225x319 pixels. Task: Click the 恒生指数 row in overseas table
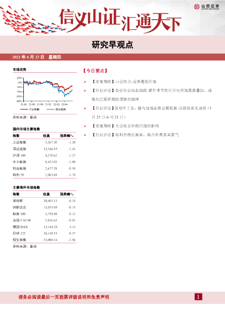[x=45, y=240]
